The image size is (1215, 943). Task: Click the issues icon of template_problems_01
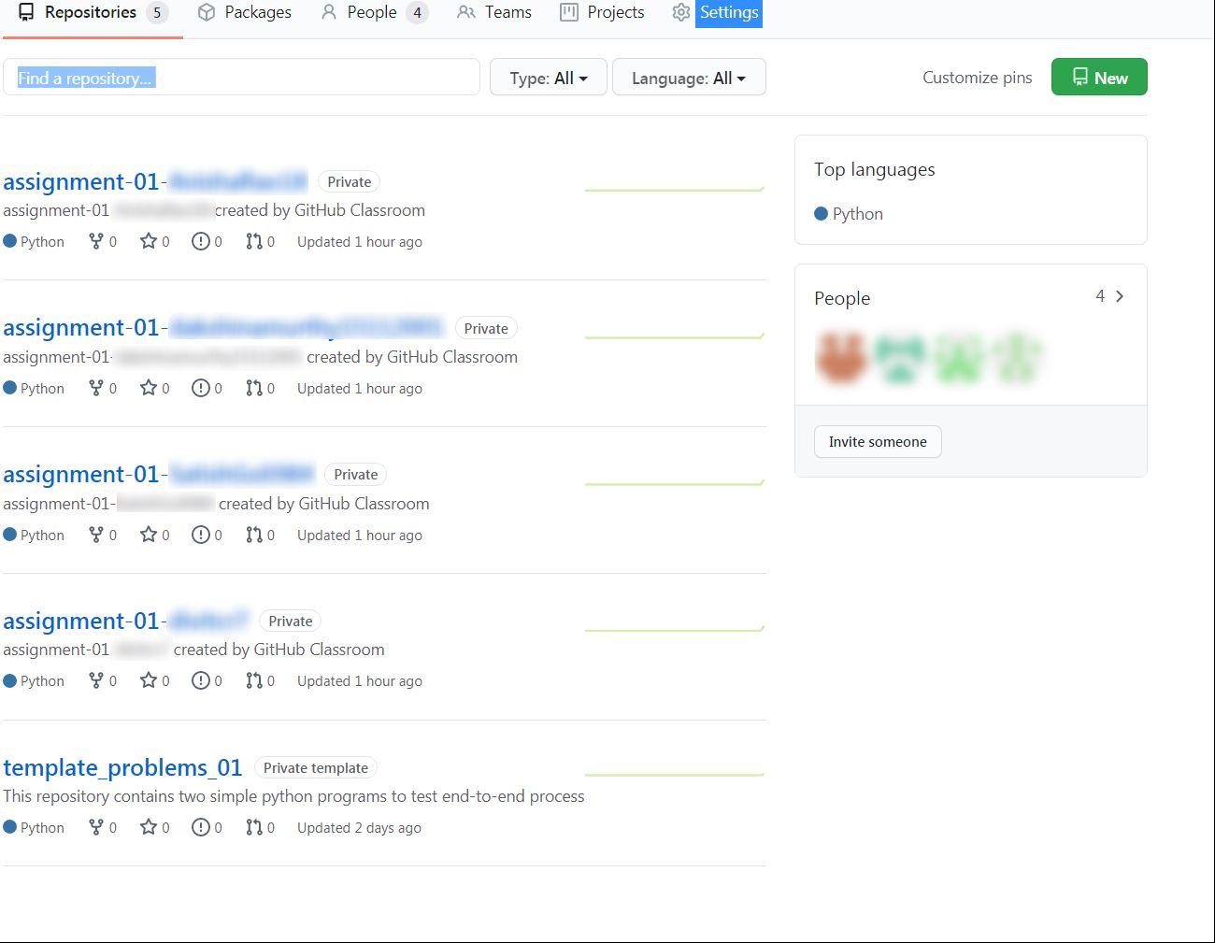tap(201, 827)
